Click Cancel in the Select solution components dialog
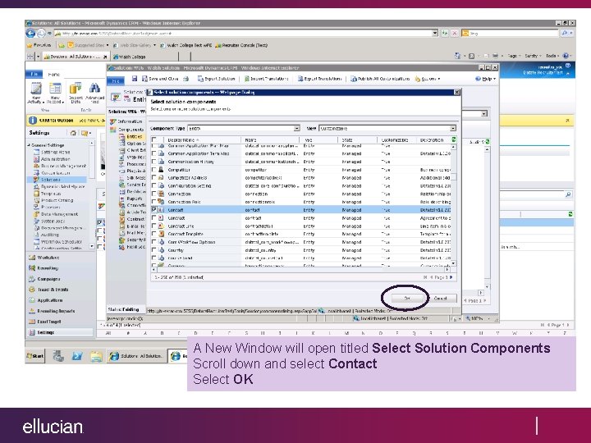 440,298
